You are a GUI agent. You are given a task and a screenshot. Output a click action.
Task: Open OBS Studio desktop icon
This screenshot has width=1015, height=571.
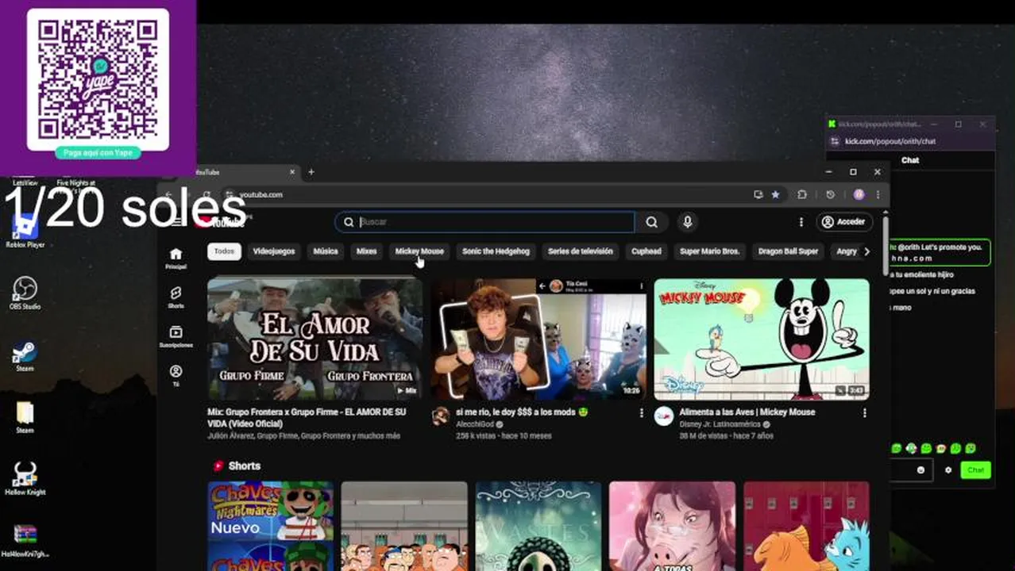[25, 292]
